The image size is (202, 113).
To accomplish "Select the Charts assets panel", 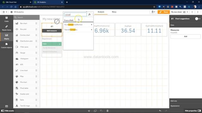I will 6,37.
